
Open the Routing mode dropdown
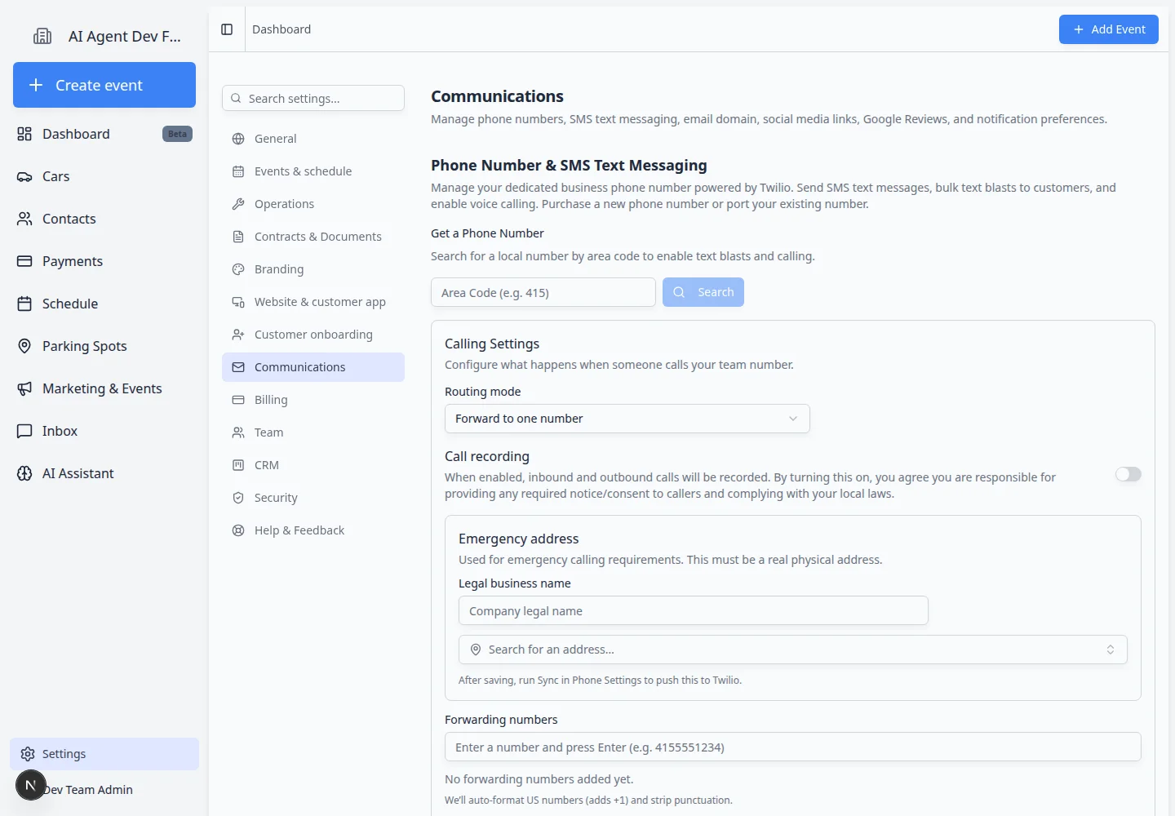pos(627,419)
